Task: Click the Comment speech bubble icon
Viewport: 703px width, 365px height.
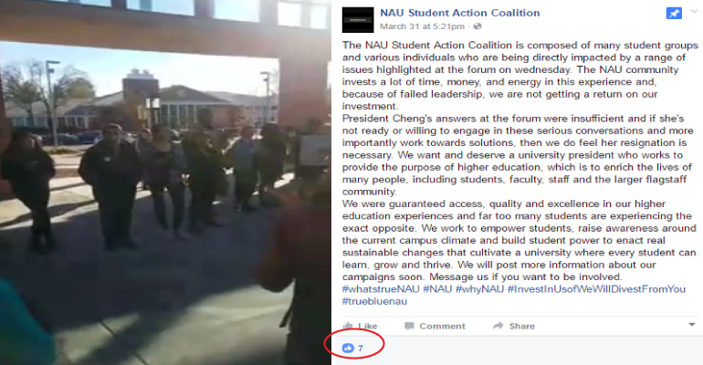Action: pos(409,326)
